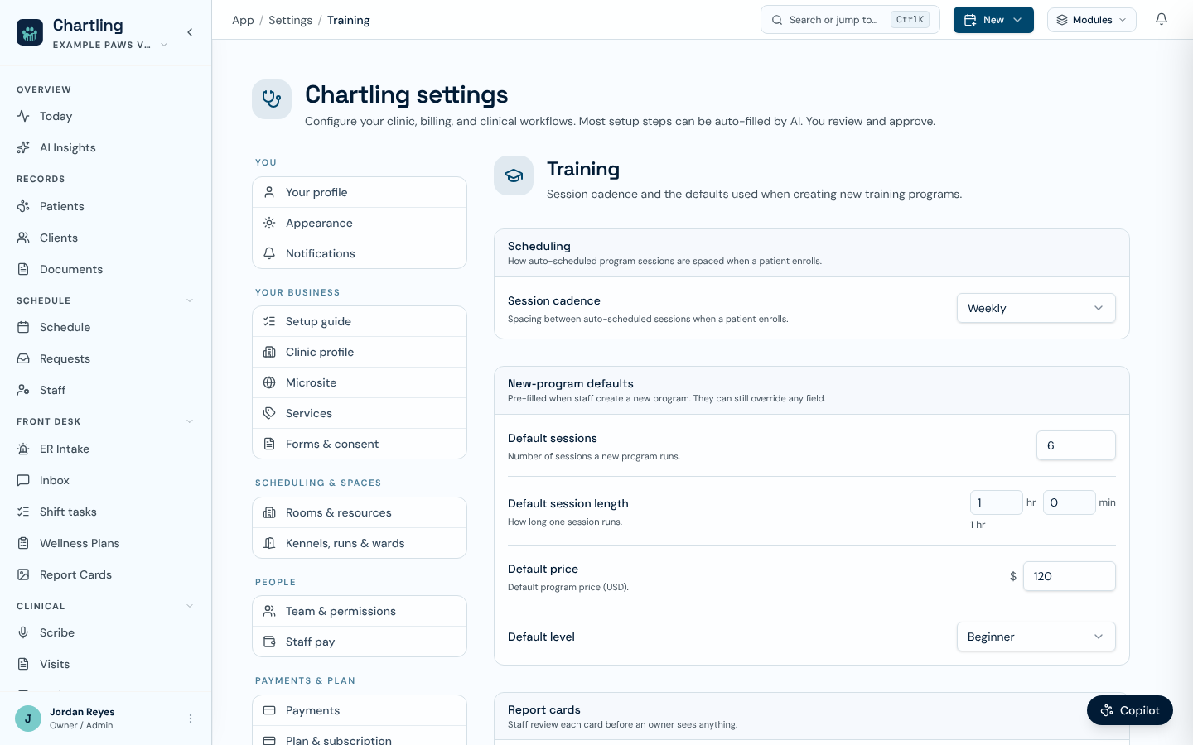Click the session length minutes field
The width and height of the screenshot is (1193, 745).
(x=1069, y=502)
